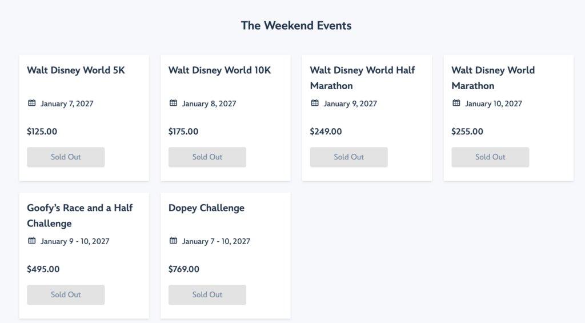
Task: Click calendar icon on Walt Disney World 5K card
Action: click(32, 103)
